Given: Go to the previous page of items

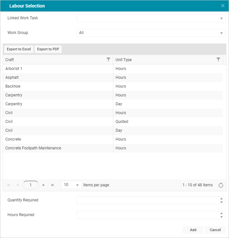Looking at the screenshot, I should tap(18, 185).
